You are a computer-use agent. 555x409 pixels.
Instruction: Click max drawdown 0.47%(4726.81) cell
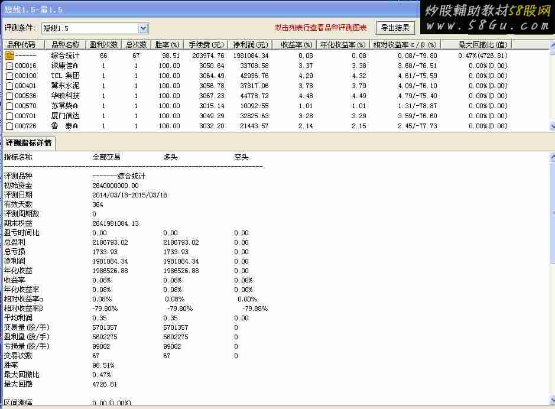pyautogui.click(x=483, y=56)
